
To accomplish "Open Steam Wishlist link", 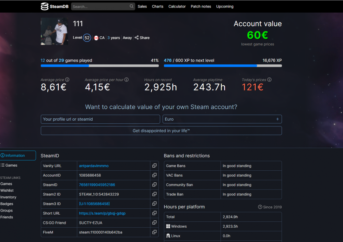I will 7,190.
